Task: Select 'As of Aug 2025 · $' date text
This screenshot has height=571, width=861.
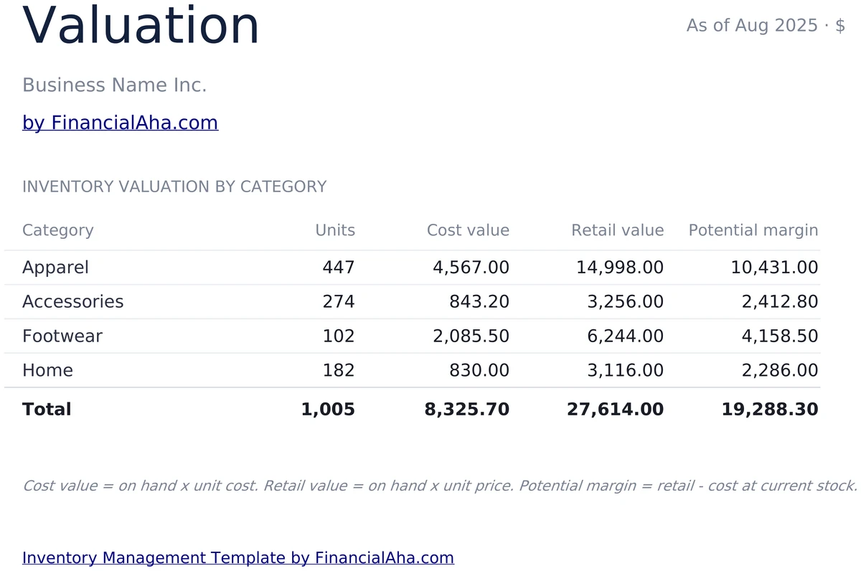Action: point(766,26)
